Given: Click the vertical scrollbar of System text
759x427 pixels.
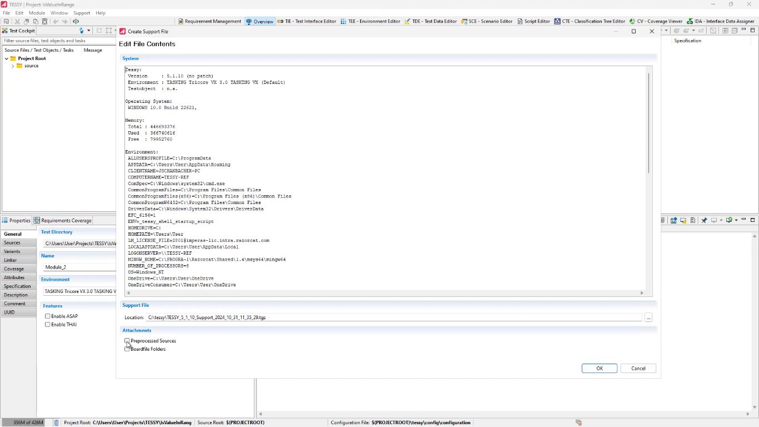Looking at the screenshot, I should click(649, 122).
